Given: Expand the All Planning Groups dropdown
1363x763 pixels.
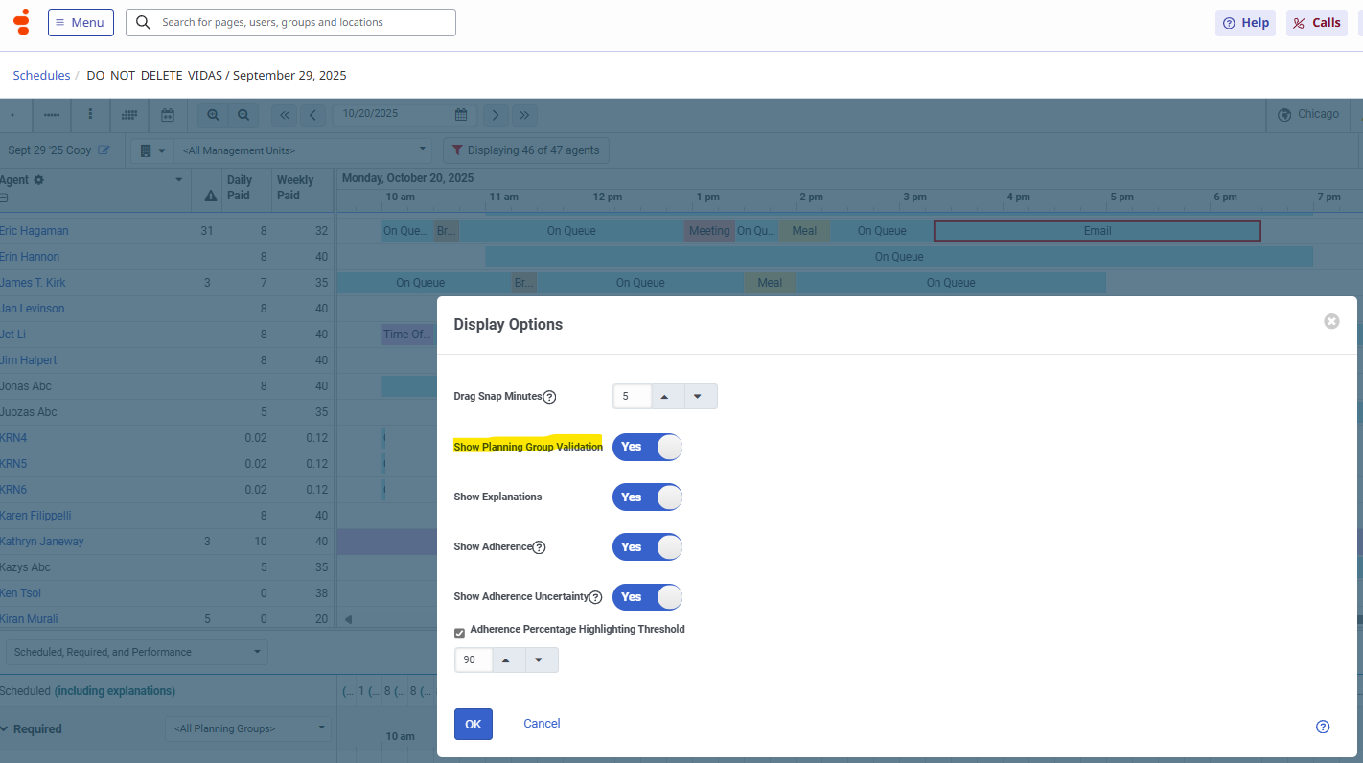Looking at the screenshot, I should click(x=248, y=728).
